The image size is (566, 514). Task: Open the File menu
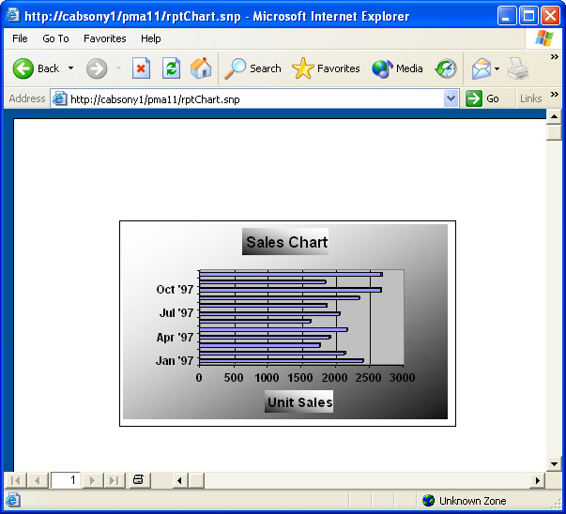[20, 38]
